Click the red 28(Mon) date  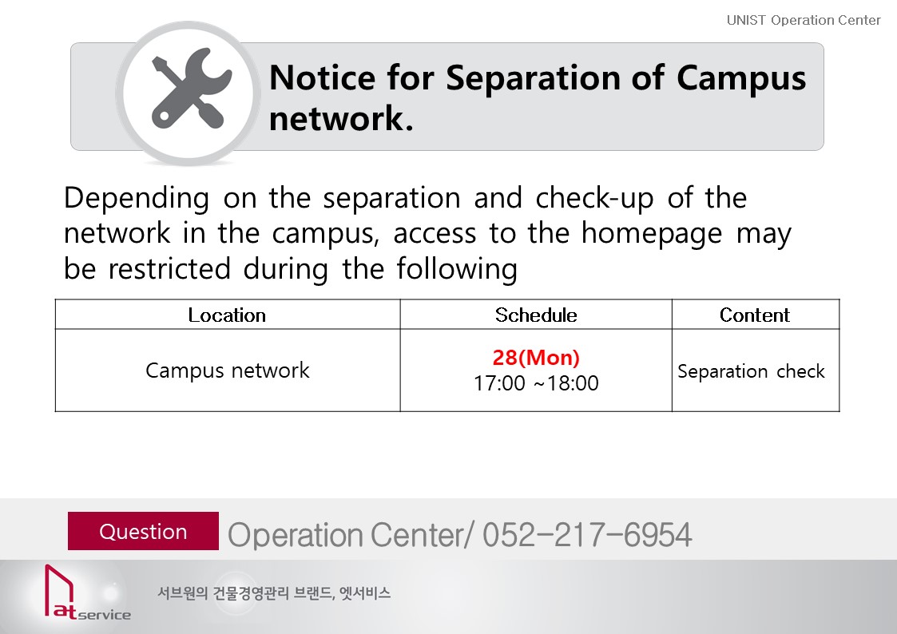click(x=536, y=358)
